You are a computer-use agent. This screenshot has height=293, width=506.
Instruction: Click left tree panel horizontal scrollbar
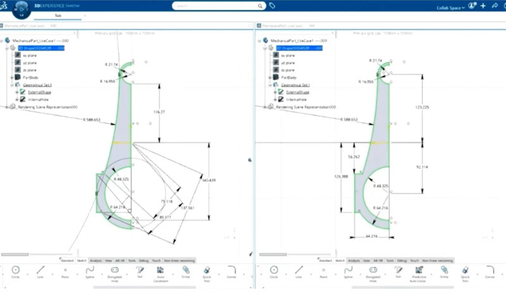click(15, 254)
